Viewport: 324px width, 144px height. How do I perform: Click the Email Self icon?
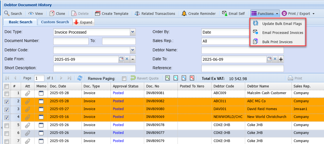click(x=224, y=13)
